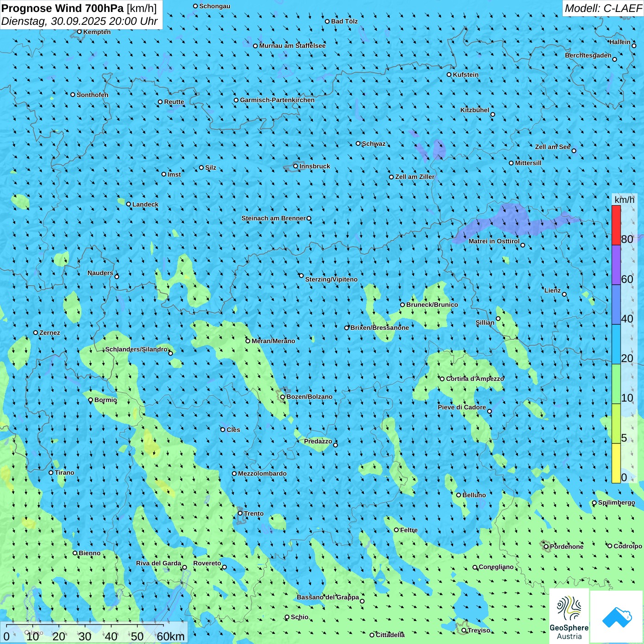Viewport: 644px width, 644px height.
Task: Click the 'Modell: C-LAEF' label
Action: pyautogui.click(x=603, y=8)
